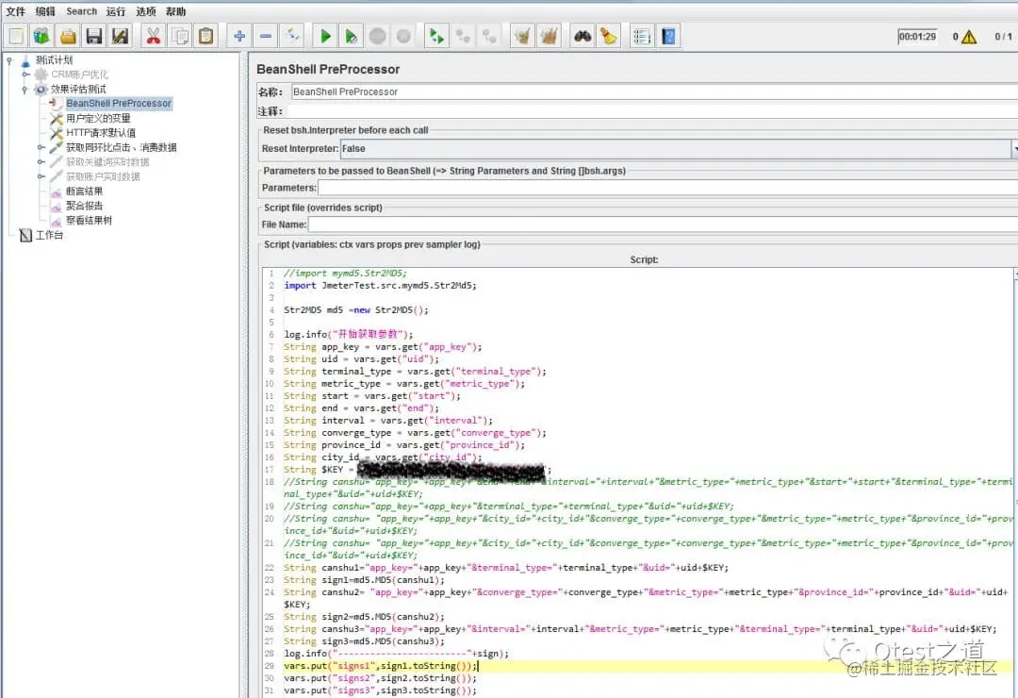Click the Help question mark icon
The height and width of the screenshot is (698, 1018).
pos(668,37)
